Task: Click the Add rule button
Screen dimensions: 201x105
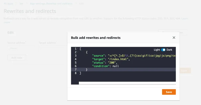Action: tap(17, 58)
